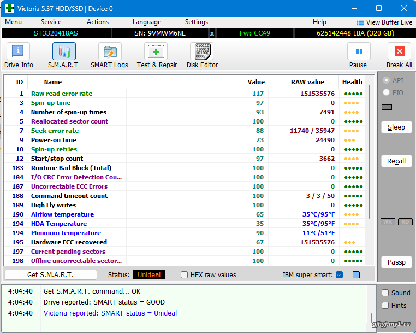
Task: Select the Hardware ECC recovered row
Action: pos(185,242)
